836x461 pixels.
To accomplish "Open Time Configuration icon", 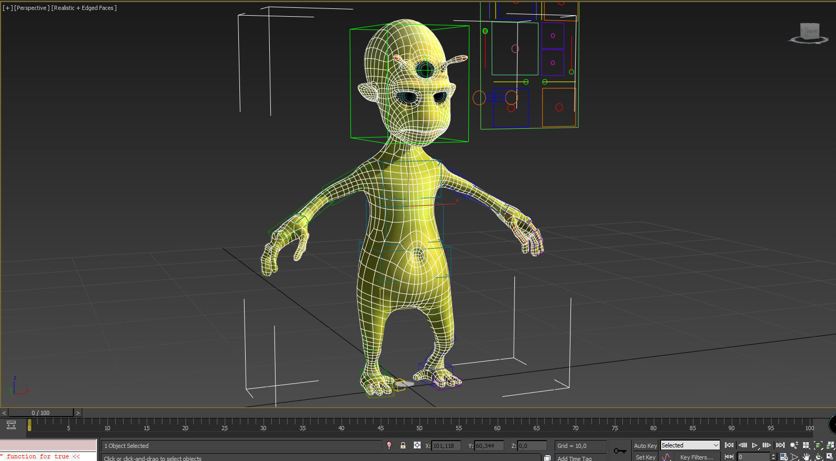I will point(784,457).
